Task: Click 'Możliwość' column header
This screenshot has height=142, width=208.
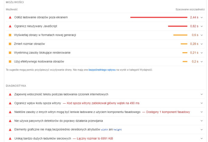Action: click(12, 9)
